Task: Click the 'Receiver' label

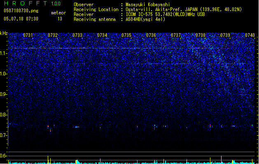Action: (84, 14)
